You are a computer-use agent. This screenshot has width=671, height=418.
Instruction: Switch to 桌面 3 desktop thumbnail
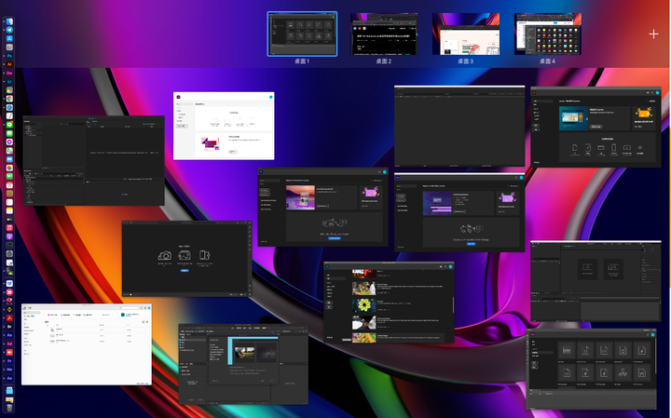[466, 34]
